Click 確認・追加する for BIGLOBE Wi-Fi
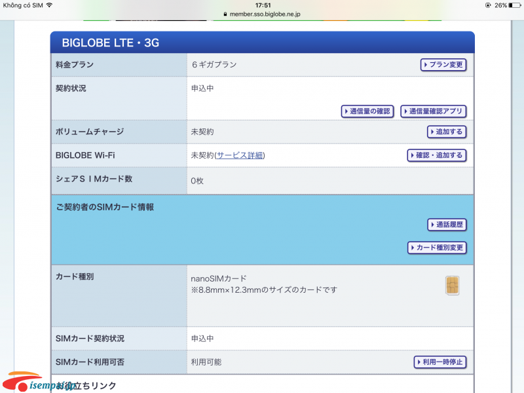524x393 pixels. (436, 155)
